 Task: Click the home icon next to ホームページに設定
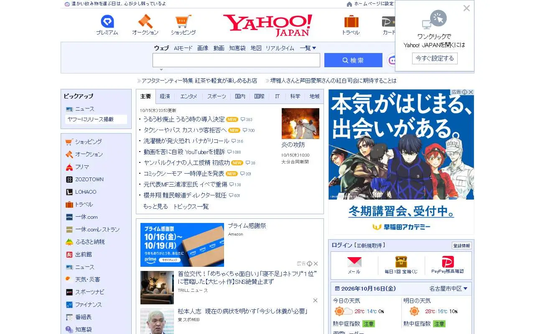point(349,4)
